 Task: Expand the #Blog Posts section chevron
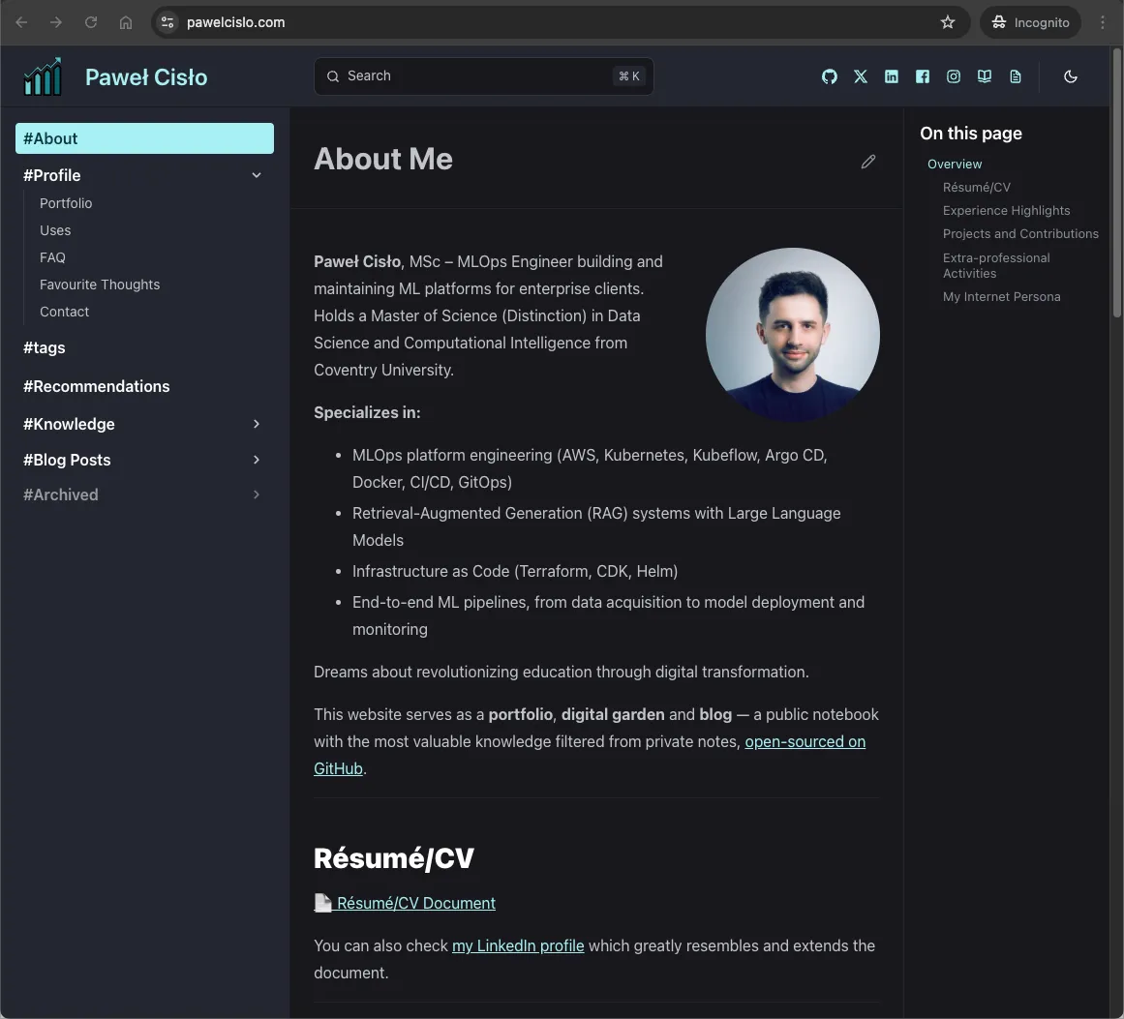point(257,460)
